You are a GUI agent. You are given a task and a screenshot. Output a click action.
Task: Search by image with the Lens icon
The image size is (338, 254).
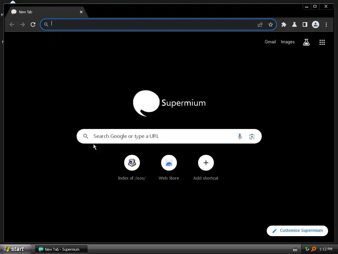(252, 137)
